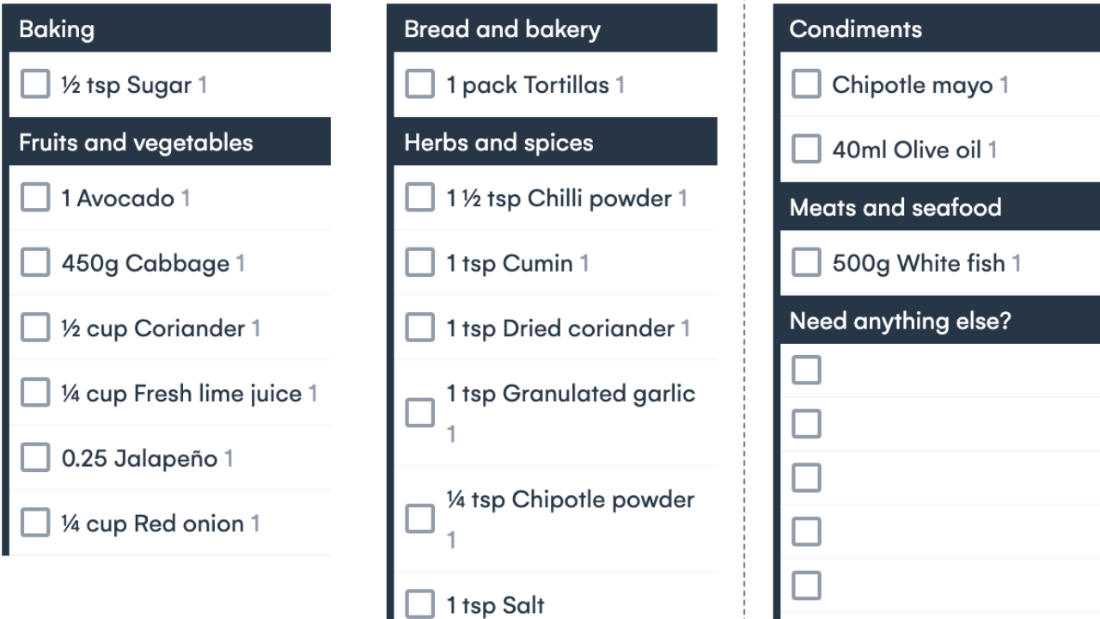The image size is (1100, 619).
Task: Check the ½ tsp Sugar checkbox
Action: [35, 84]
